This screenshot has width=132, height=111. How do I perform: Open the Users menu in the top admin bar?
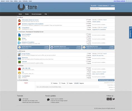[20, 1]
